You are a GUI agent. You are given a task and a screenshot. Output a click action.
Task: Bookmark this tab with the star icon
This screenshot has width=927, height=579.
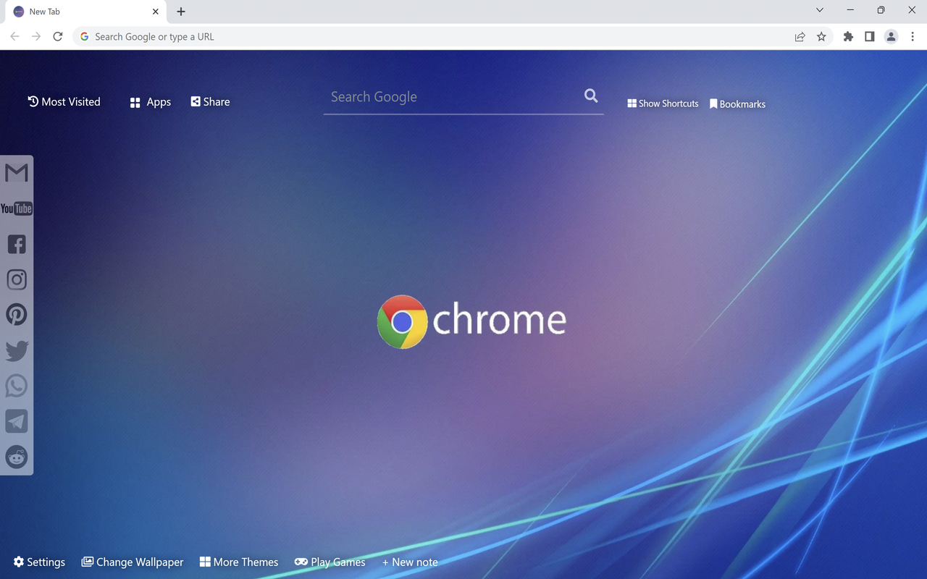click(x=821, y=37)
